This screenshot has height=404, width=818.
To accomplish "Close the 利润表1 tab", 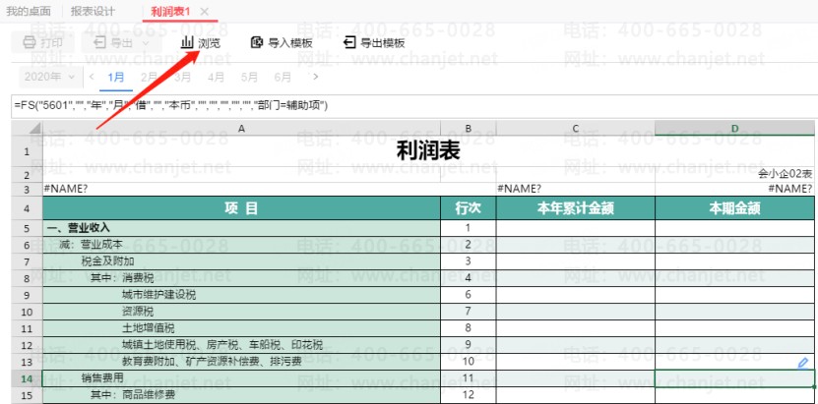I will pyautogui.click(x=204, y=11).
